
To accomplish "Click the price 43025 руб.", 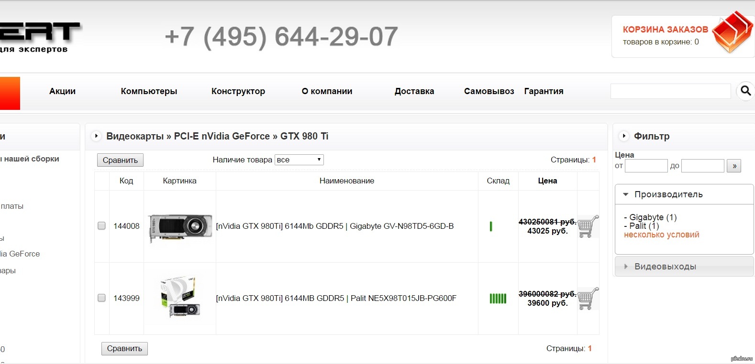I will point(547,231).
